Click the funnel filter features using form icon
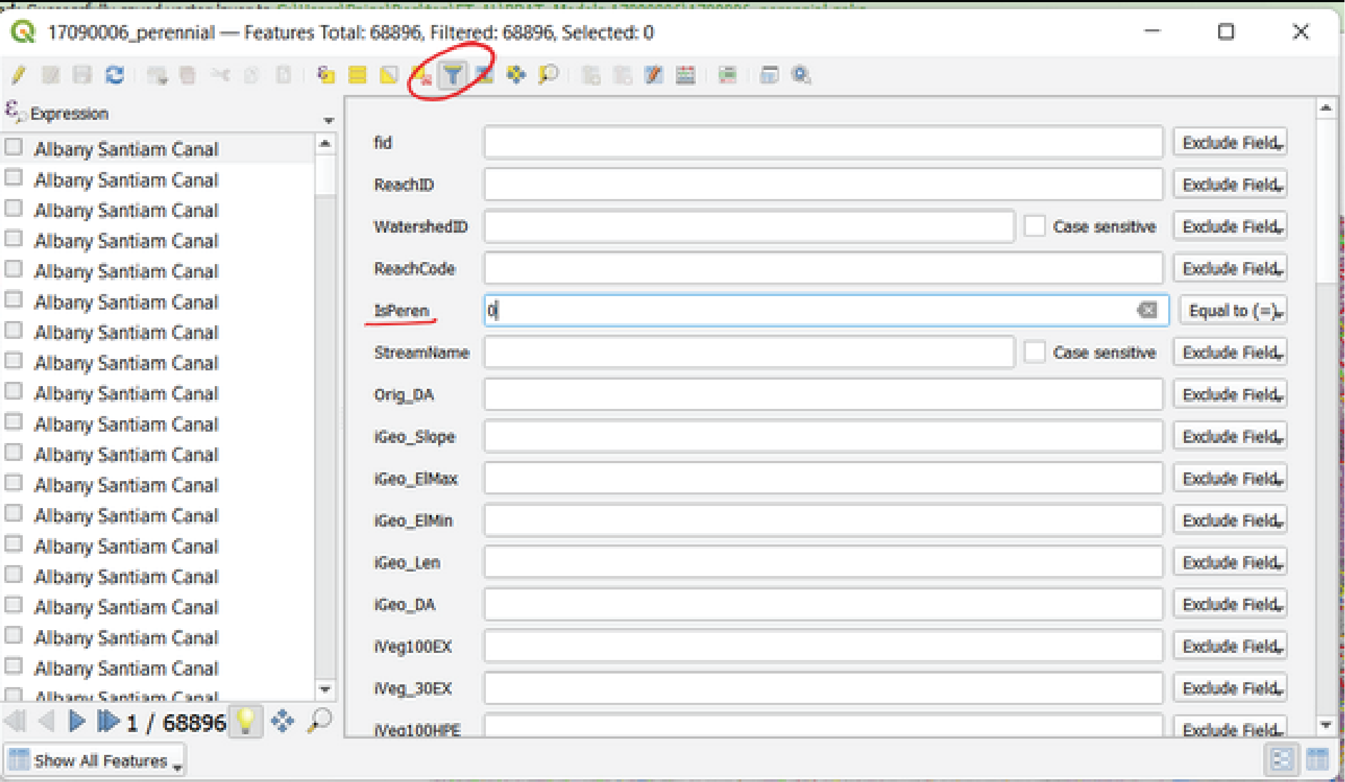 click(452, 75)
